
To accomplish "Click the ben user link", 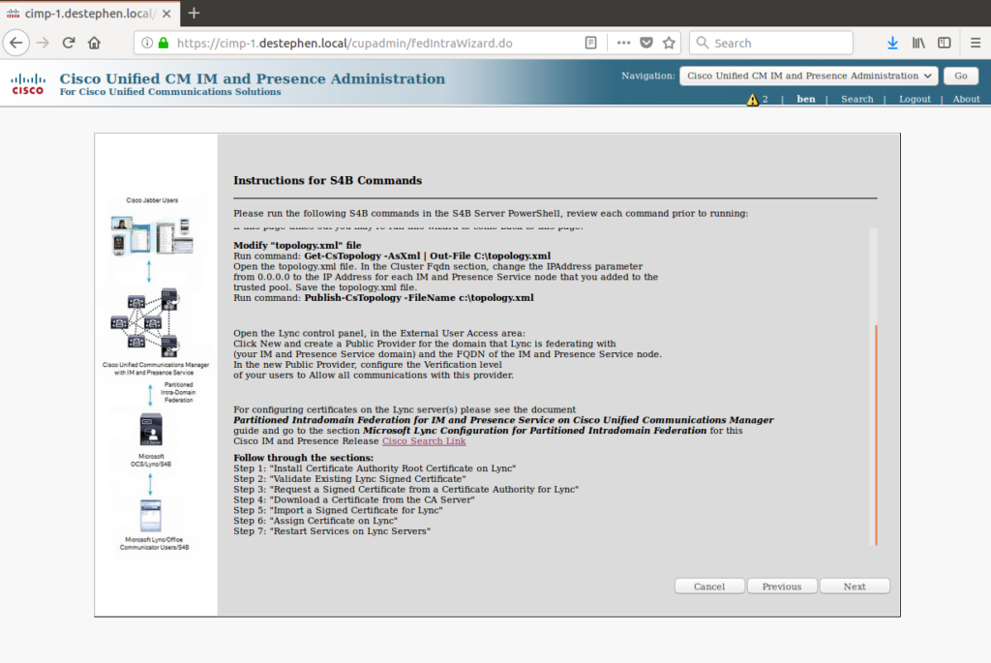I will [x=806, y=100].
